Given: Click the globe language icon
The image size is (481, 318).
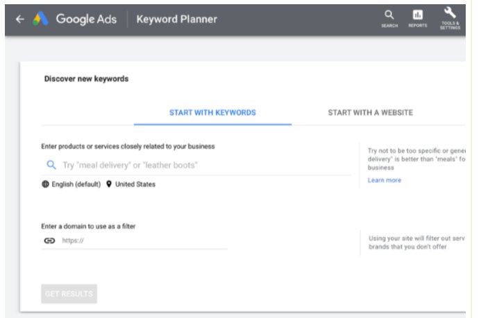Looking at the screenshot, I should (45, 184).
